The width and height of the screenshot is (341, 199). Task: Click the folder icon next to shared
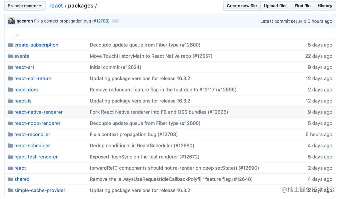[10, 179]
